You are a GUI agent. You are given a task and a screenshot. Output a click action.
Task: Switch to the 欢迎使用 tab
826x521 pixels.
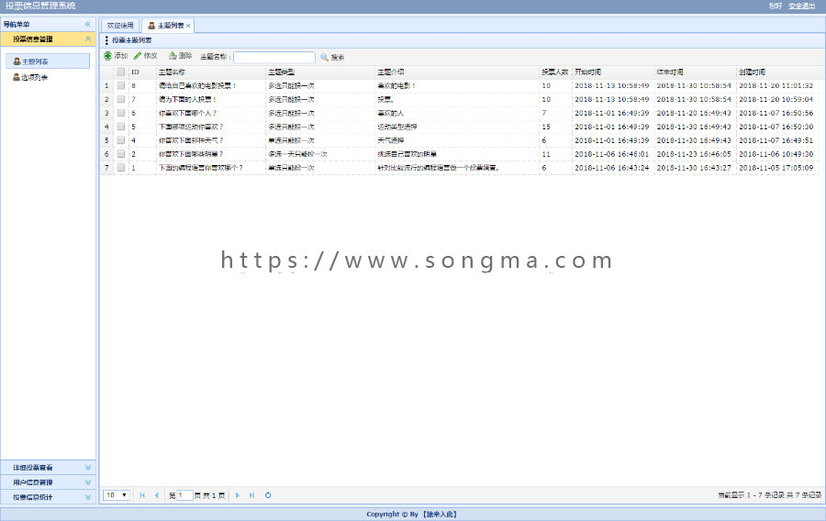[120, 26]
